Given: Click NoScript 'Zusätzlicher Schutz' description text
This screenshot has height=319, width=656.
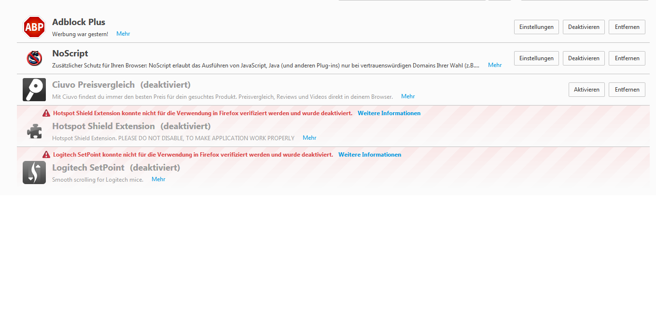Looking at the screenshot, I should 266,66.
